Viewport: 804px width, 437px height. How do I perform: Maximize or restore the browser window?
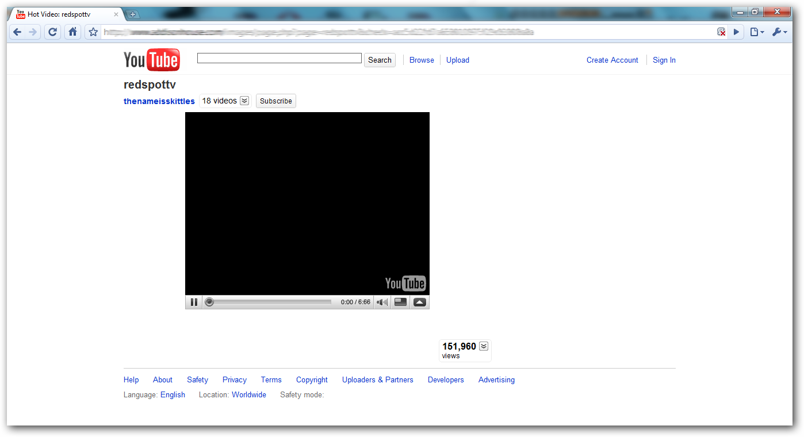coord(755,11)
